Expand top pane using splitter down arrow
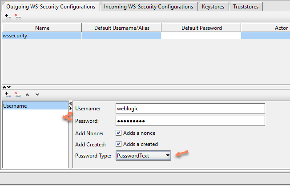Viewport: 290px width, 186px height. click(x=9, y=87)
